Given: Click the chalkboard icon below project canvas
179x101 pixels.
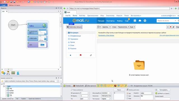Looking at the screenshot, I should coord(13,73).
